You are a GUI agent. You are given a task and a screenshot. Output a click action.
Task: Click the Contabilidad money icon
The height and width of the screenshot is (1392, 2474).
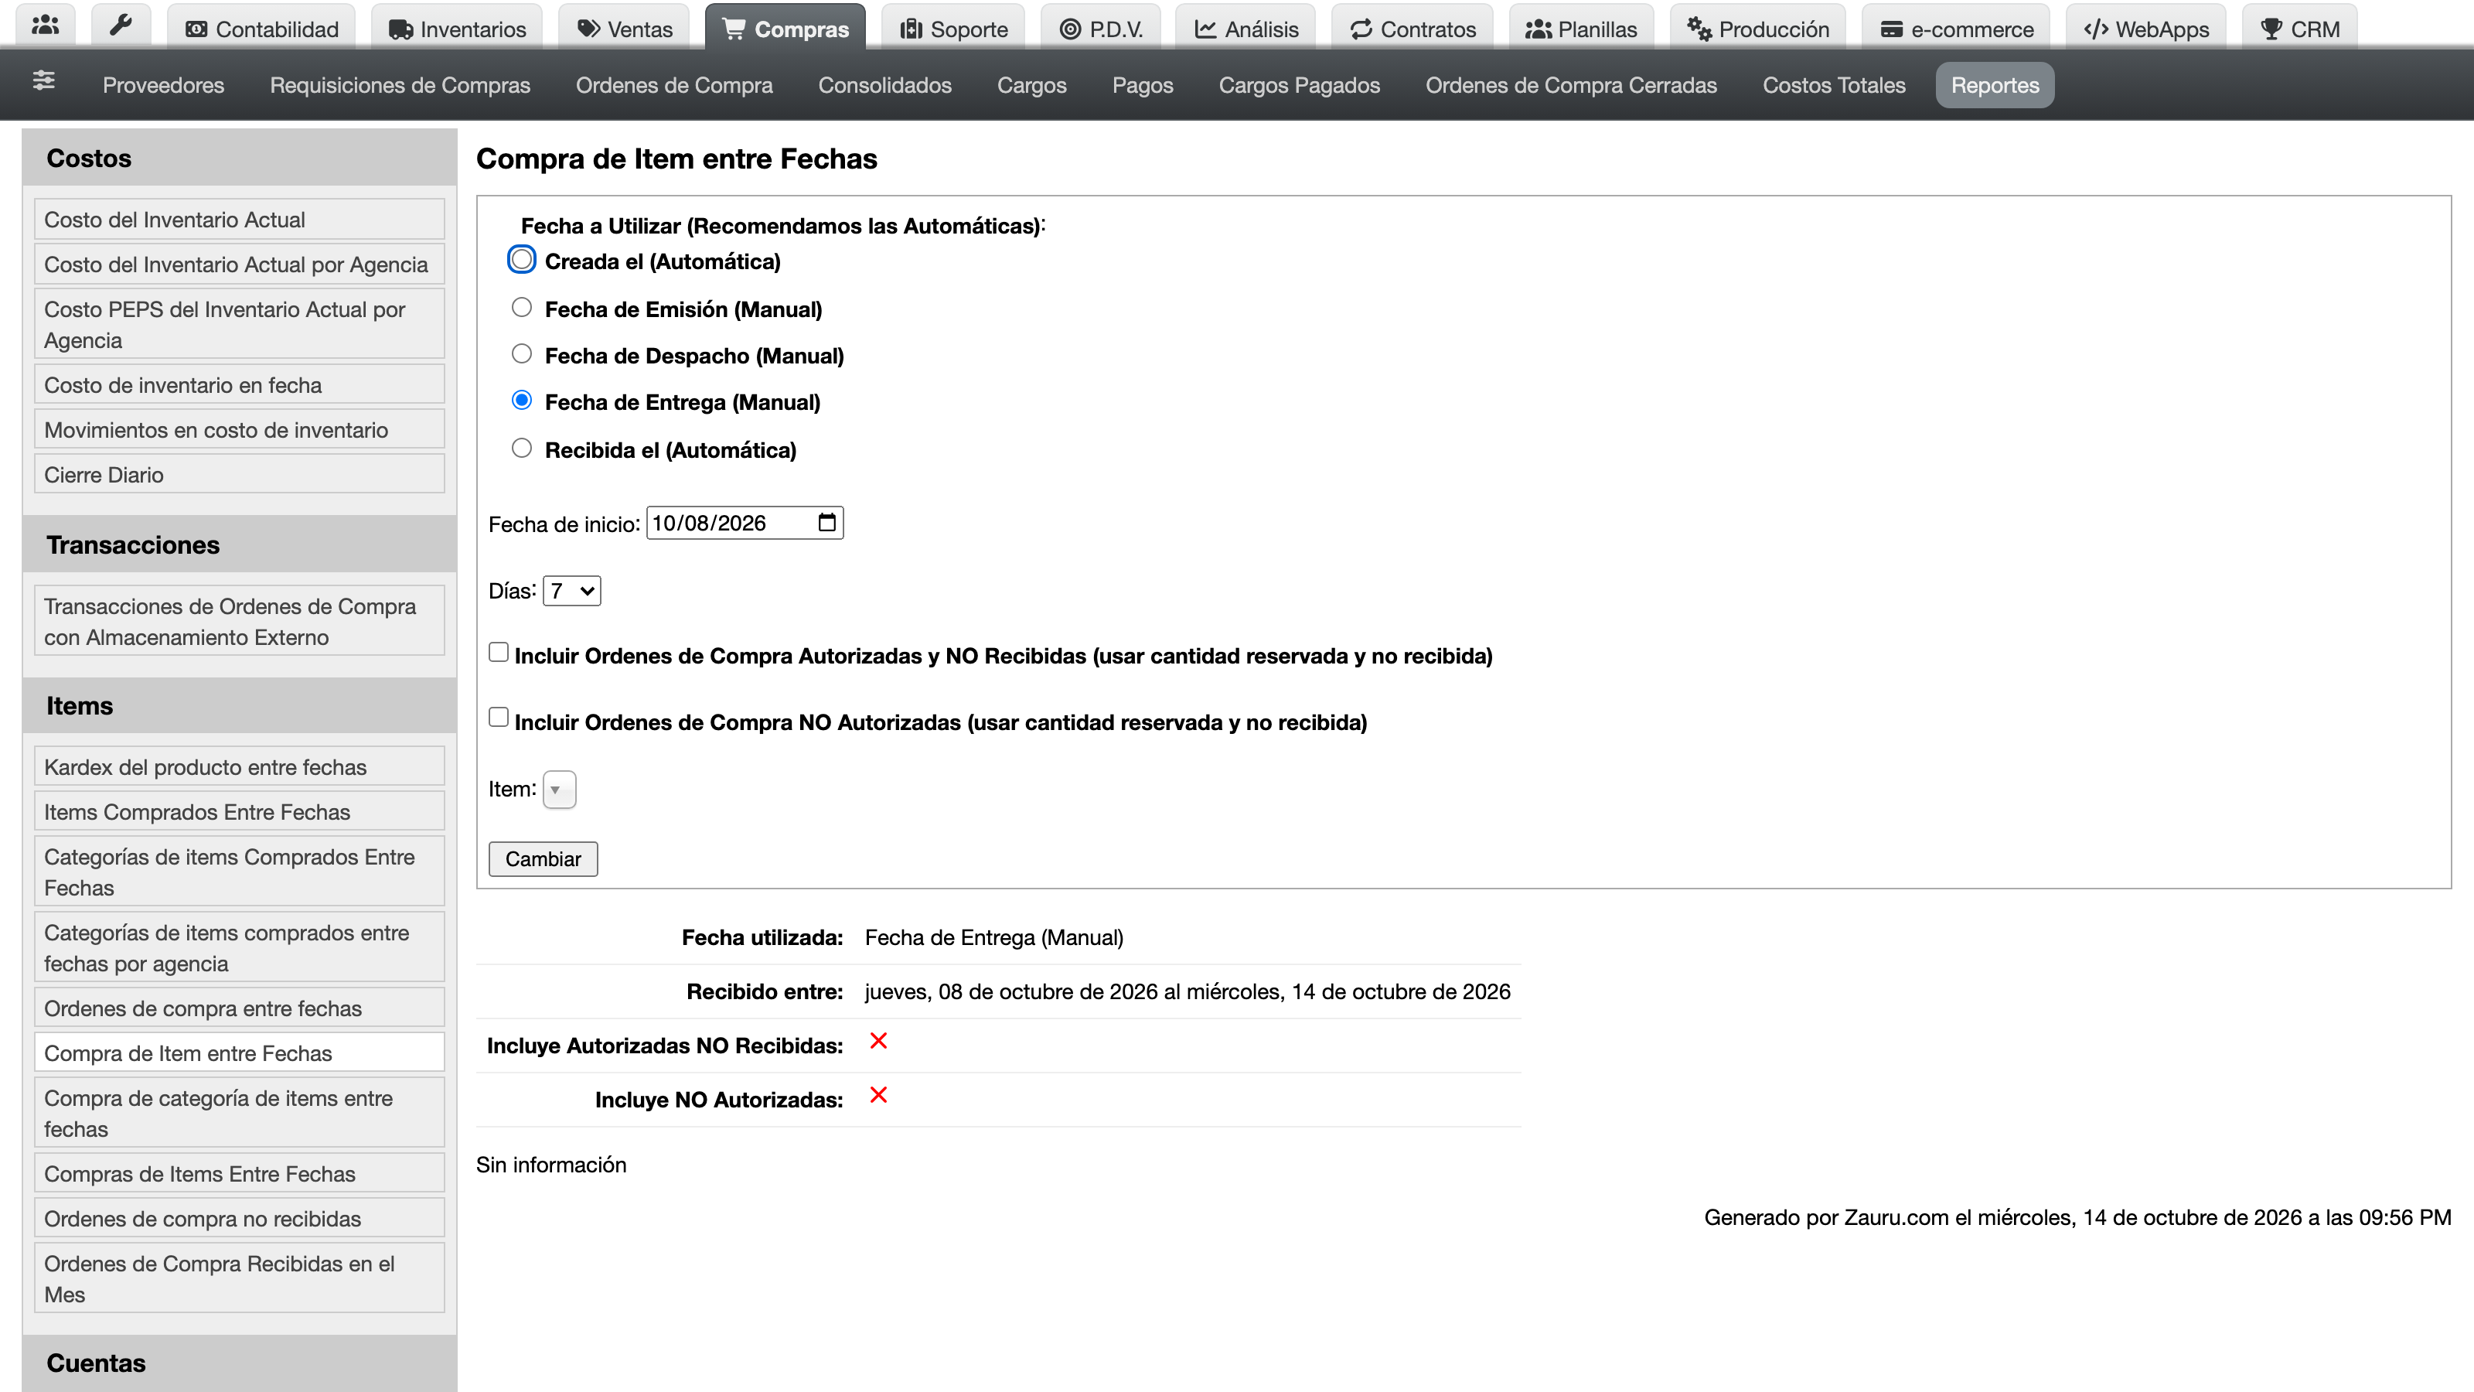196,30
